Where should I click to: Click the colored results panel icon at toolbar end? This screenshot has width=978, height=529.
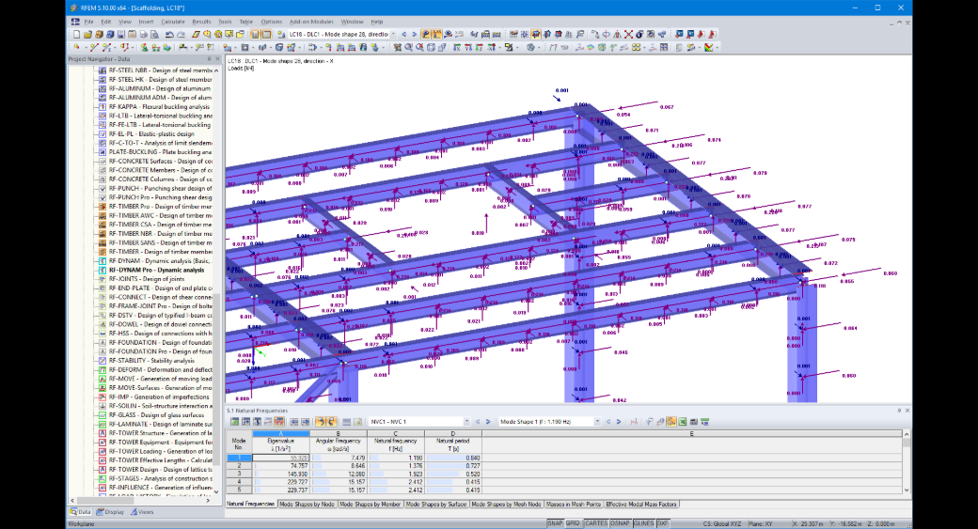(708, 47)
